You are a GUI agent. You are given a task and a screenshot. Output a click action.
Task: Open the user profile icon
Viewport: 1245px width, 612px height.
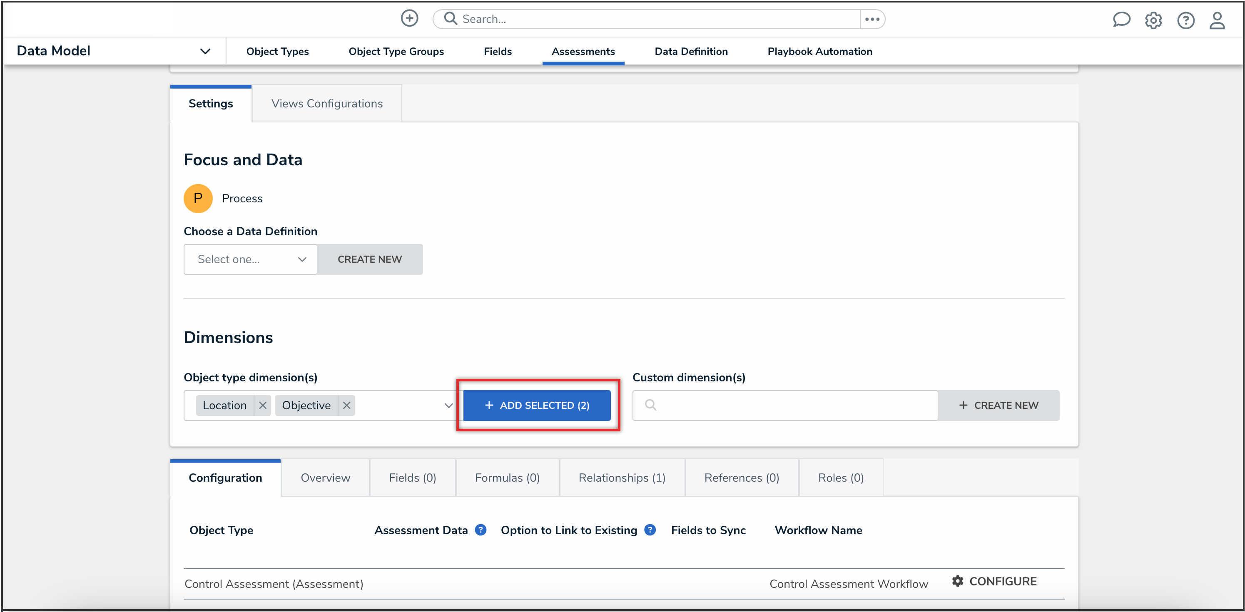coord(1217,20)
